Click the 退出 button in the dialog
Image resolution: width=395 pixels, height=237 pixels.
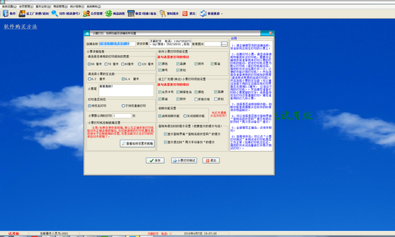coord(211,161)
